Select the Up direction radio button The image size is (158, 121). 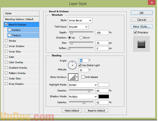click(70, 38)
